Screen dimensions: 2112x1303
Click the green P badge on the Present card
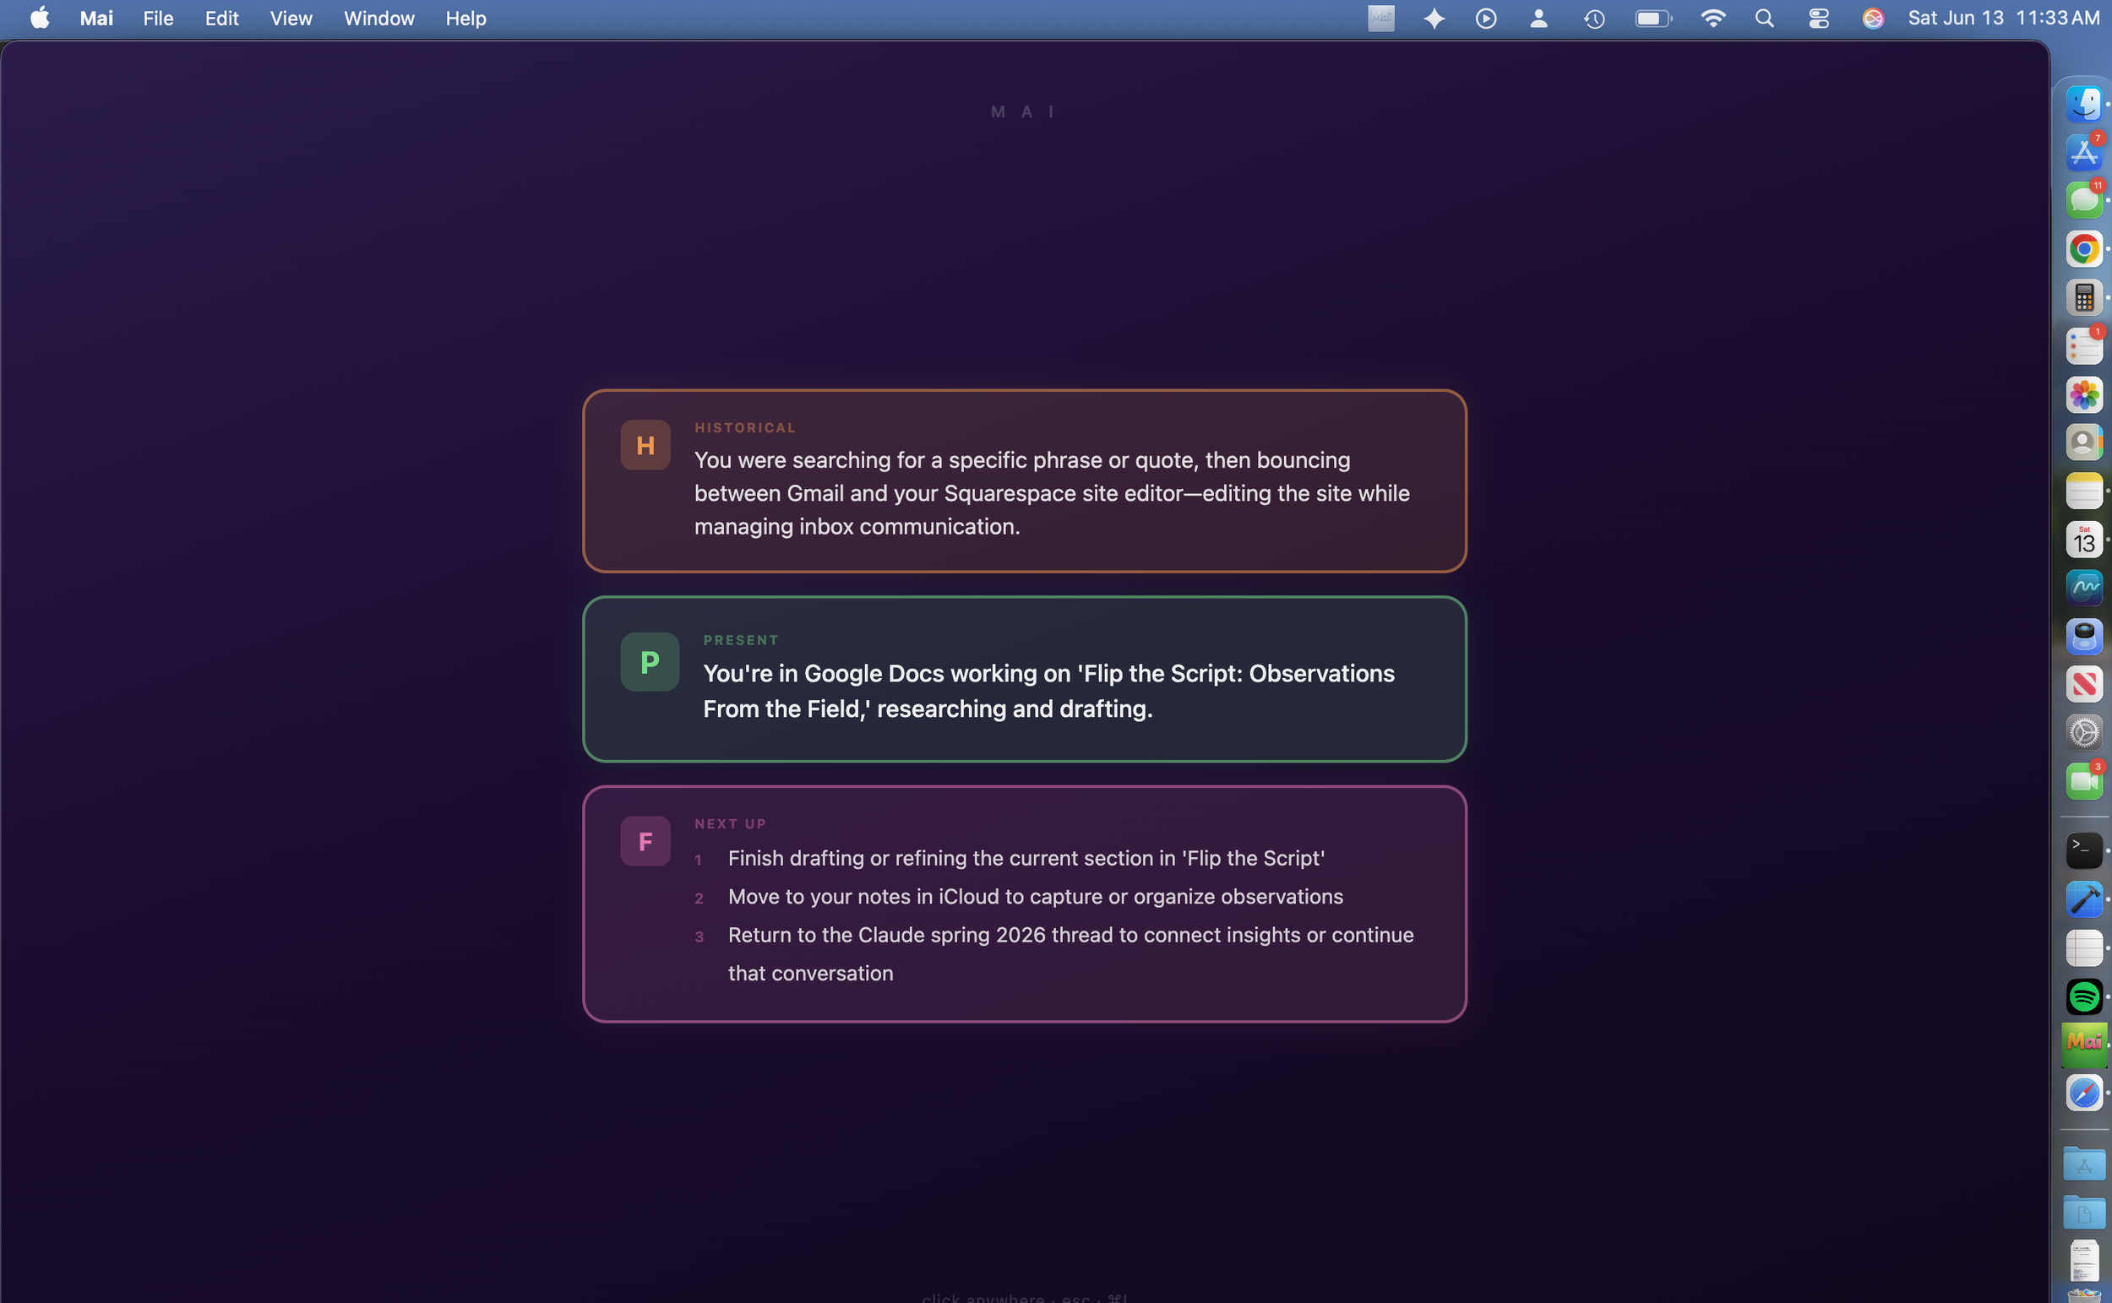point(649,662)
